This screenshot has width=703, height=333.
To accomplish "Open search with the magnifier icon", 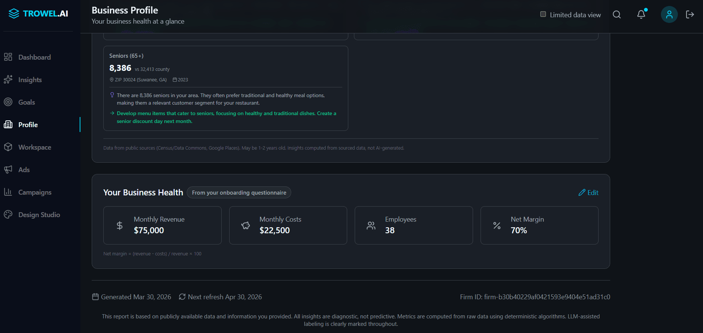I will click(617, 15).
